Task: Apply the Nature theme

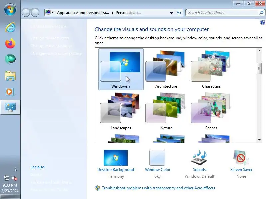Action: click(x=166, y=111)
